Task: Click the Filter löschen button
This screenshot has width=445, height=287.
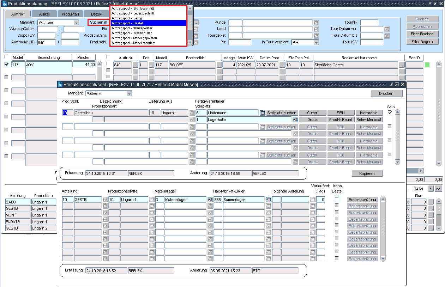Action: pos(422,34)
